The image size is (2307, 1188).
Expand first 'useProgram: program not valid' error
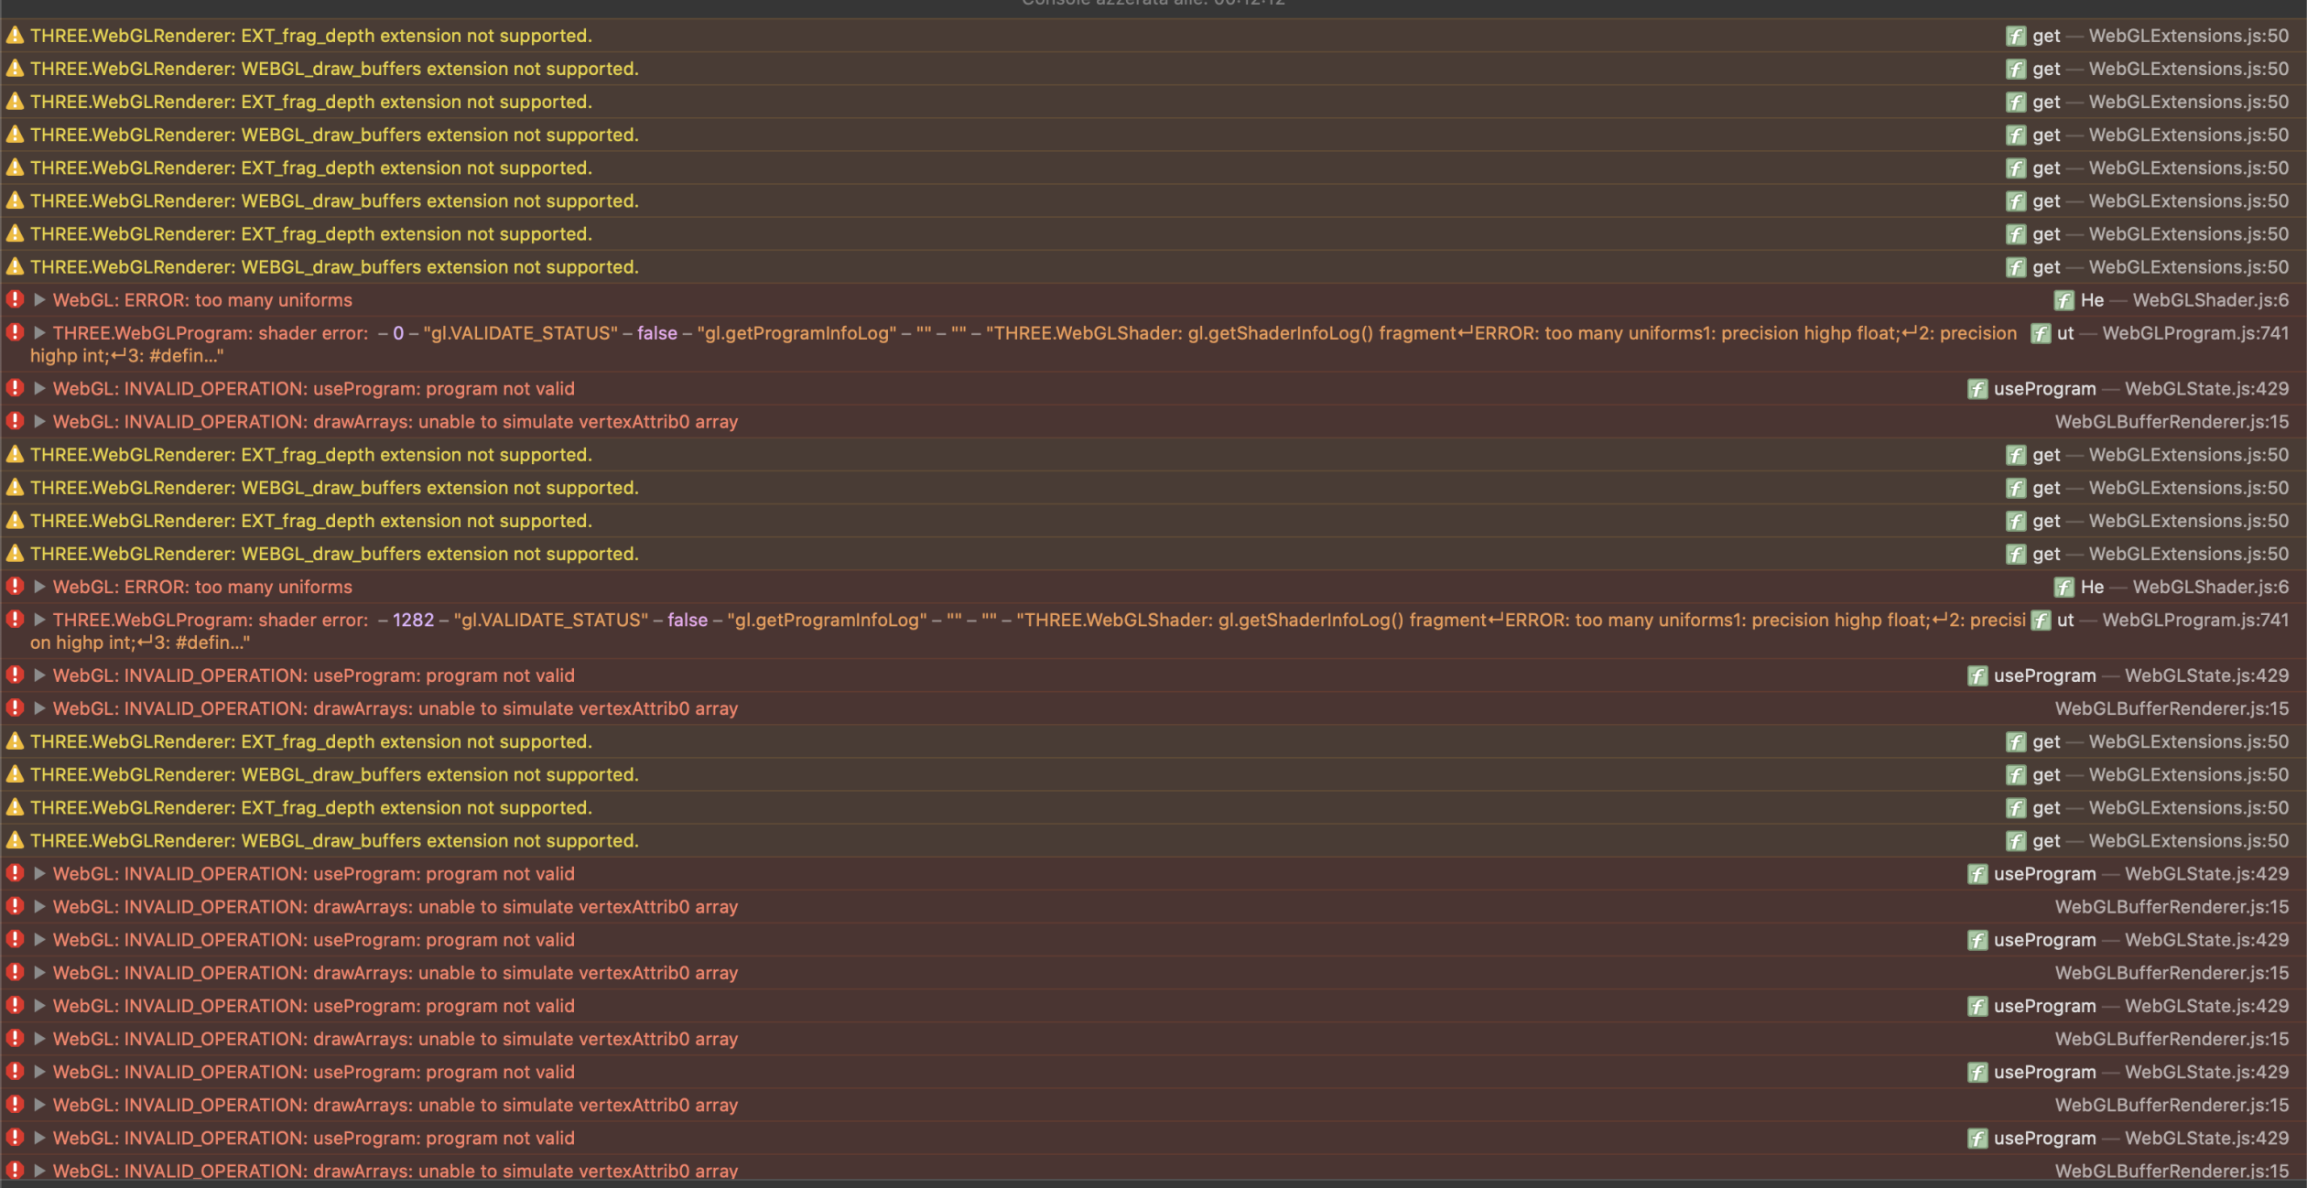click(x=39, y=388)
